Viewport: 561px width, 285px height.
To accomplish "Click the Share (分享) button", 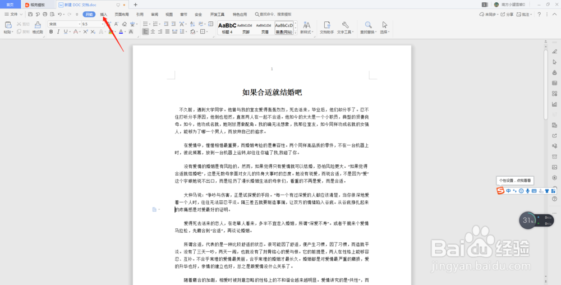I will (x=507, y=14).
